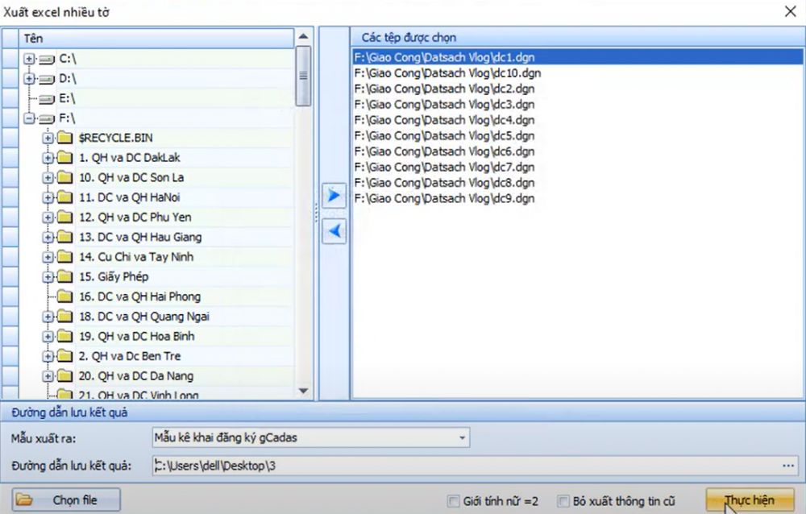Click folder icon of 11. DC va QH HaNoi
806x514 pixels.
coord(65,197)
